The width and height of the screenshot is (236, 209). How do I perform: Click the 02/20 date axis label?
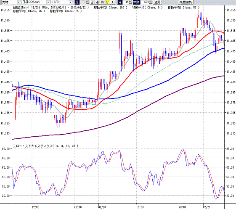tap(102, 207)
